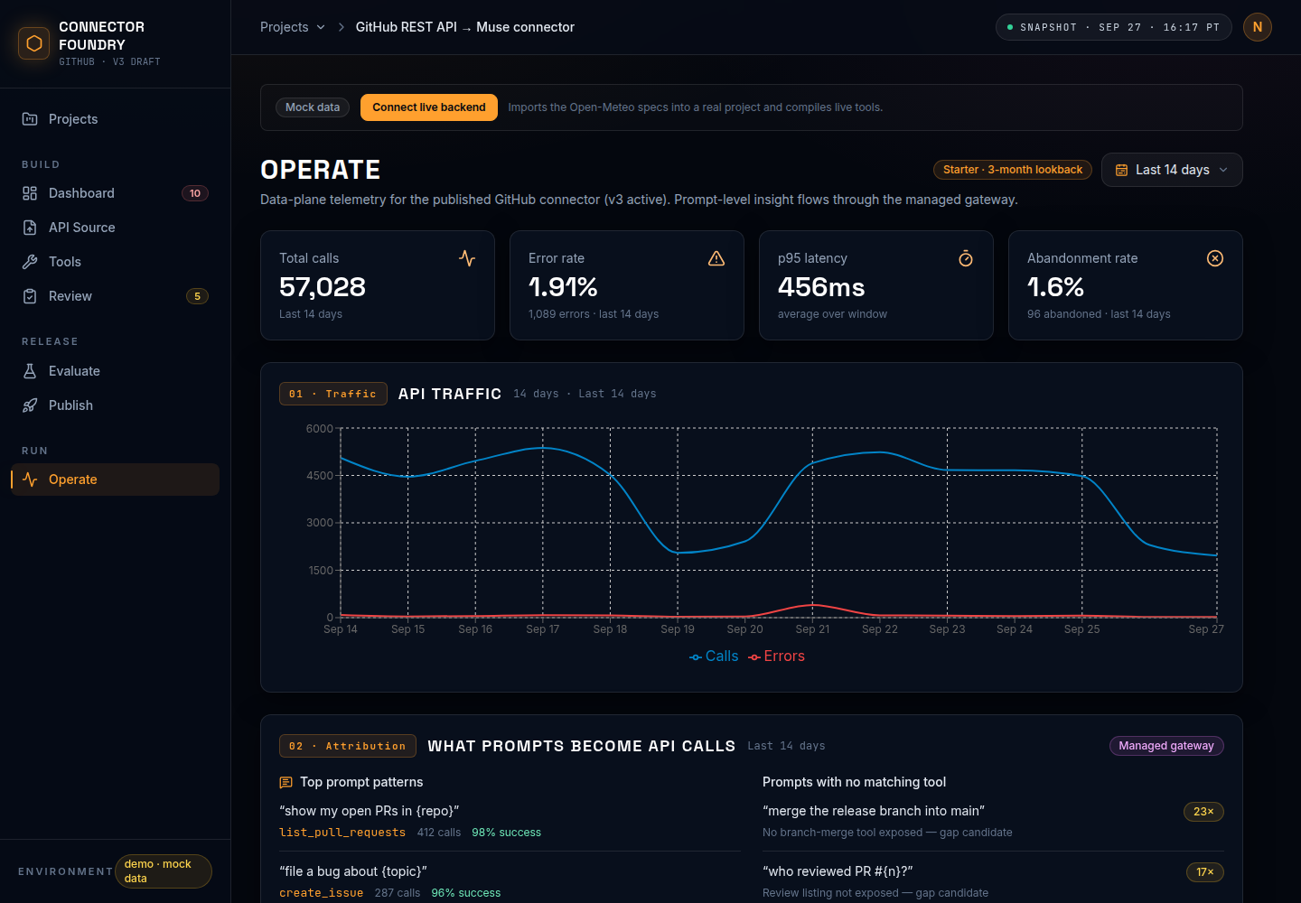Toggle the Calls series in chart legend
Viewport: 1301px width, 903px height.
(714, 656)
